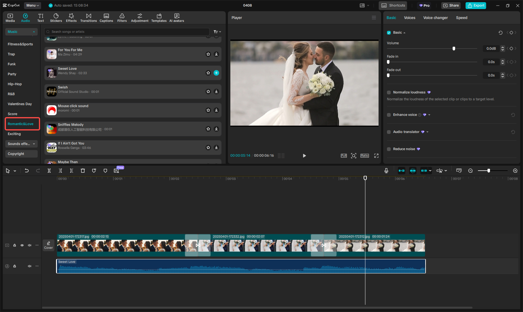Add Sweet Love track with plus icon

[x=216, y=73]
